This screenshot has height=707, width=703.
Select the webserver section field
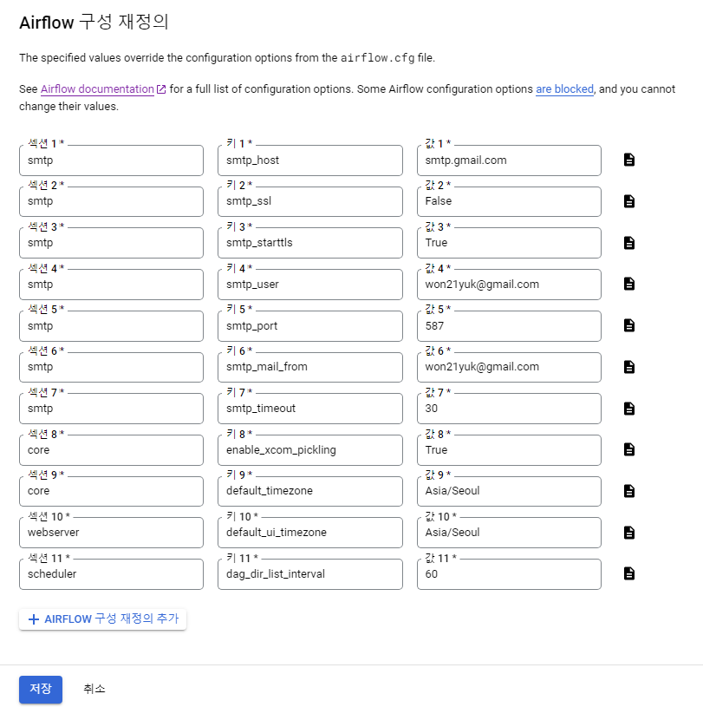point(111,533)
